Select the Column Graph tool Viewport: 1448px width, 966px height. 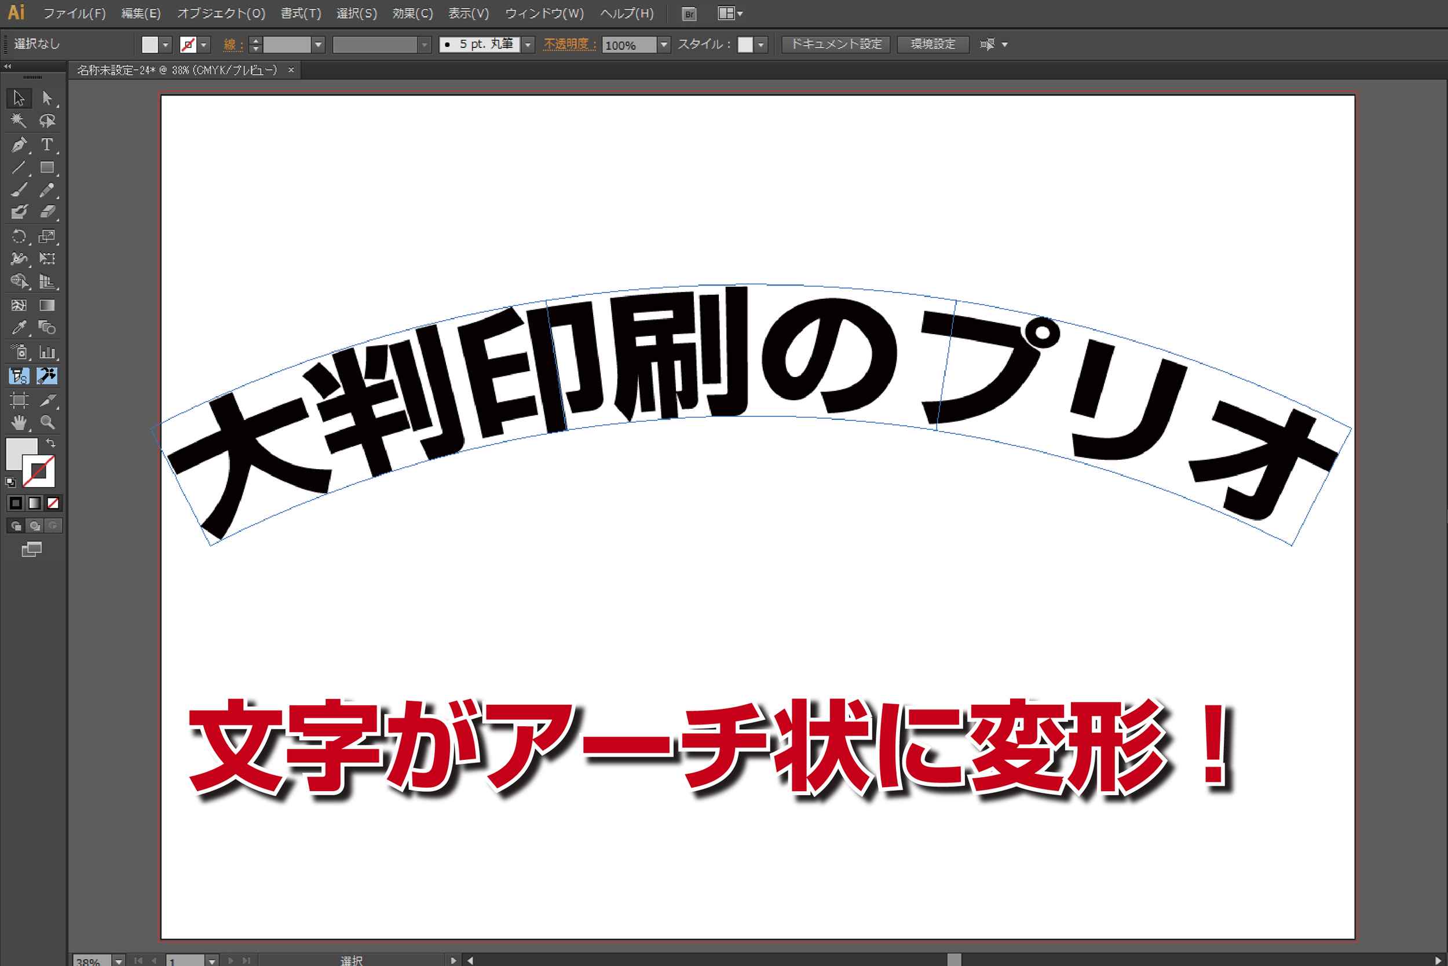[47, 352]
